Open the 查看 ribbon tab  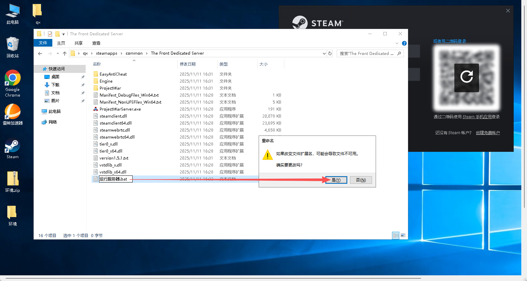[96, 43]
